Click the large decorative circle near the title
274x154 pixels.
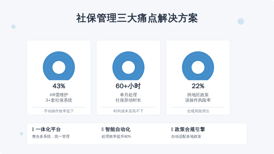241,21
